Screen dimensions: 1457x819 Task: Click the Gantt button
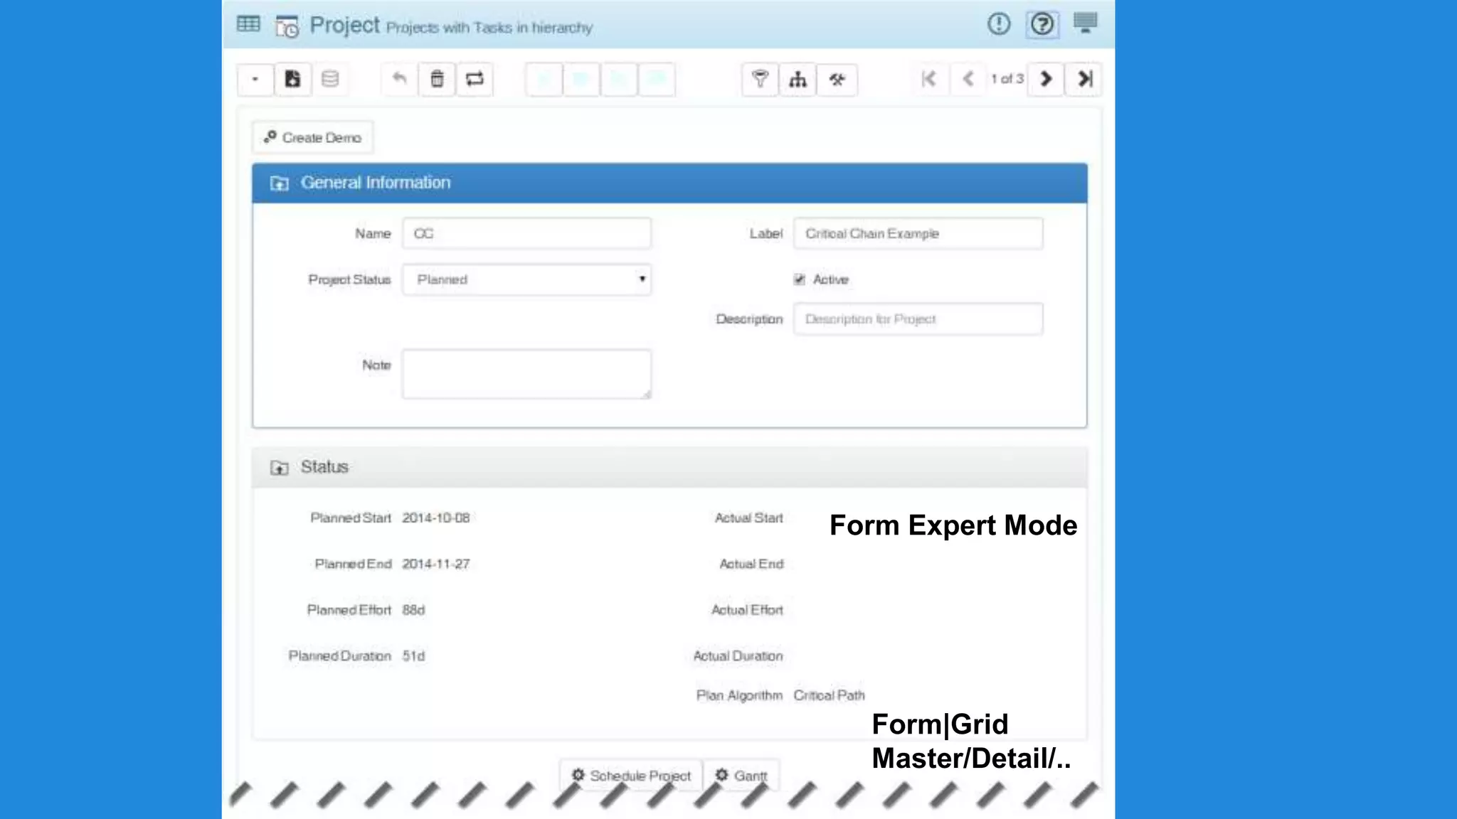(741, 775)
